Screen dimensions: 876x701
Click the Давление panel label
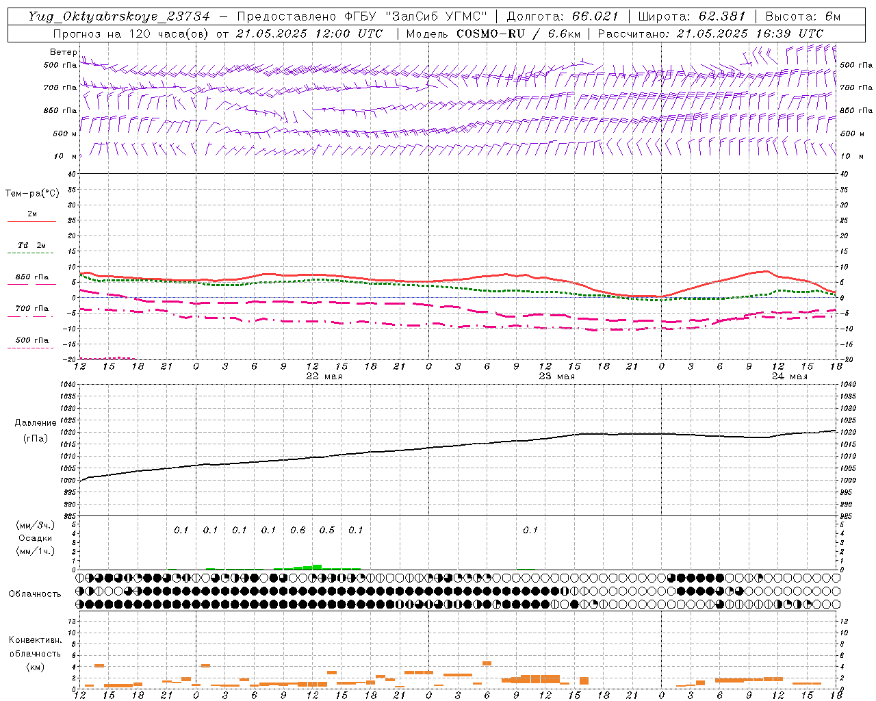36,423
